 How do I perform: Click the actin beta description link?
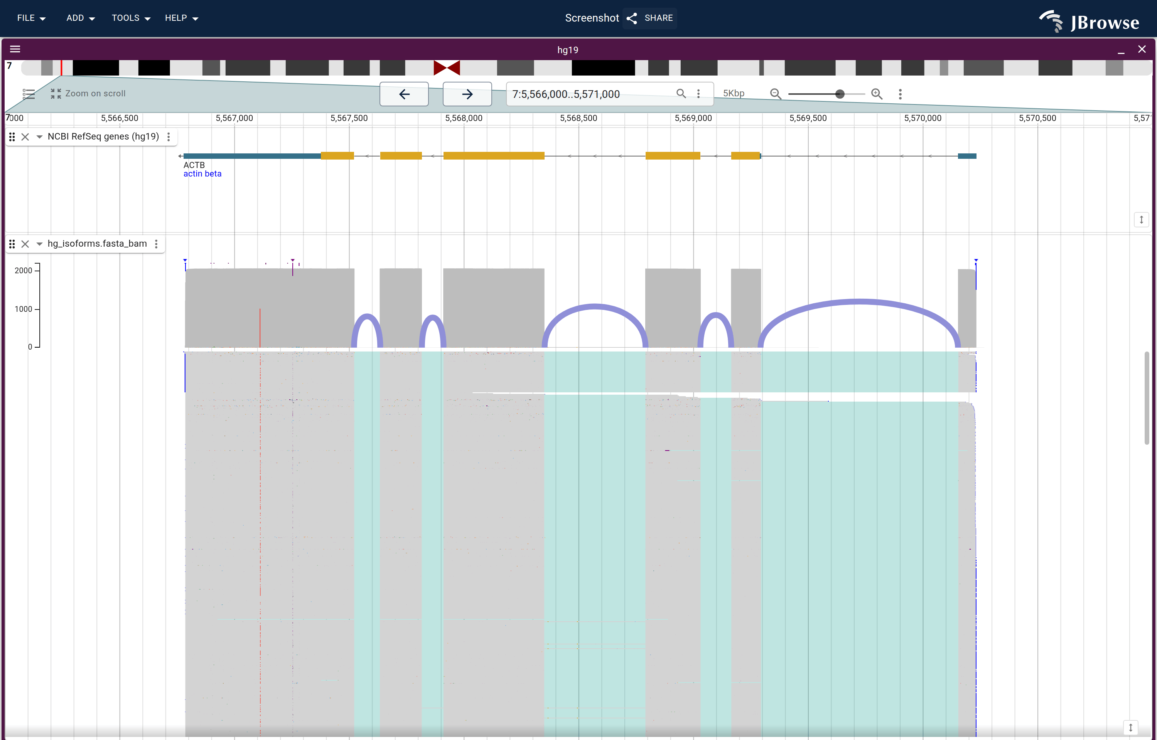pos(202,174)
